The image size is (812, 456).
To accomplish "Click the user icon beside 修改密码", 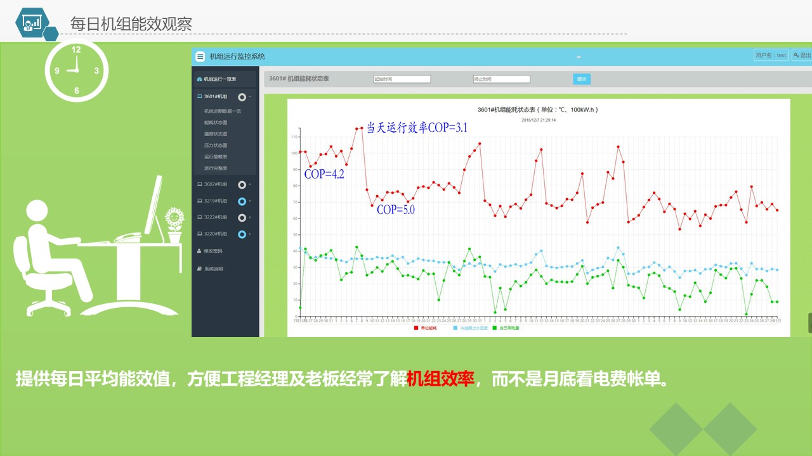I will 200,251.
